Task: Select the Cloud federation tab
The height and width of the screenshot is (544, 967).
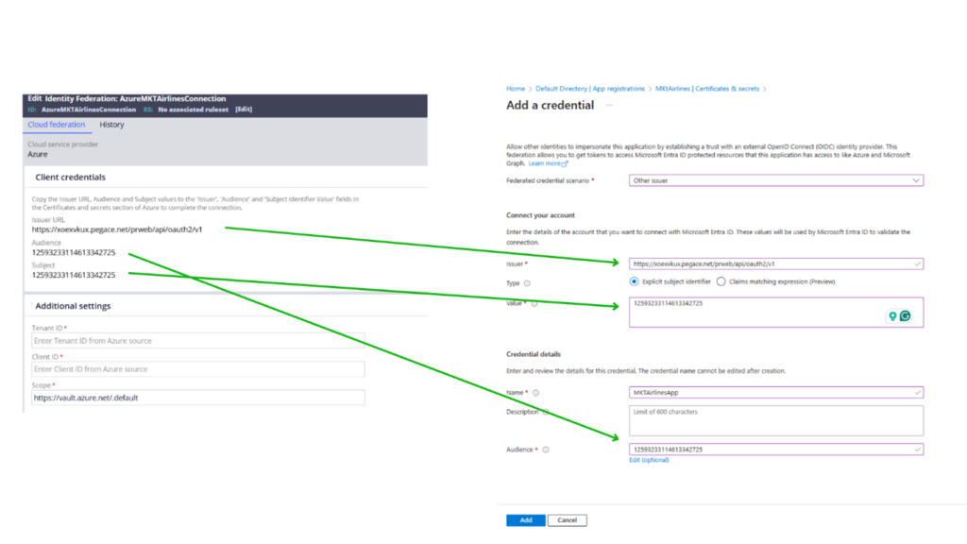Action: point(57,125)
